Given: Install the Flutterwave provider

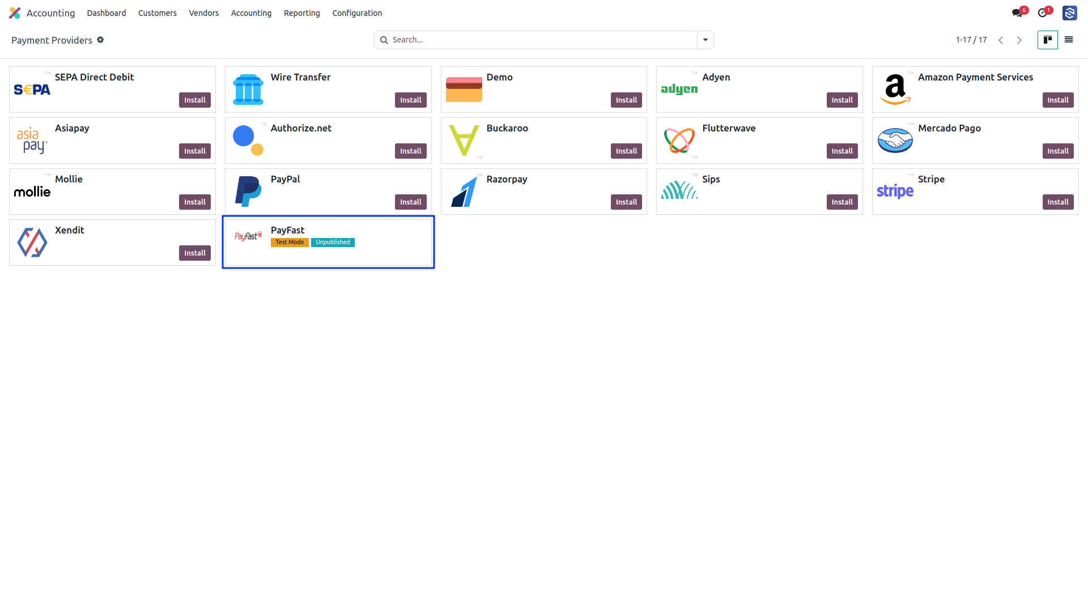Looking at the screenshot, I should tap(842, 151).
